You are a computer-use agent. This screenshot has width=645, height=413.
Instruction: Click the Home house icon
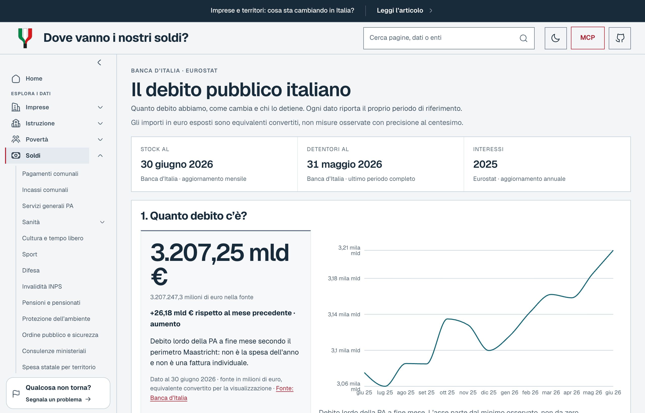(16, 79)
